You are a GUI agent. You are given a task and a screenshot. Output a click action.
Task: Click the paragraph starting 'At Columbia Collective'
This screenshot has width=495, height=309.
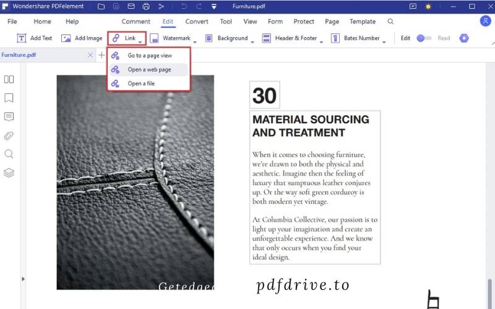pos(315,239)
